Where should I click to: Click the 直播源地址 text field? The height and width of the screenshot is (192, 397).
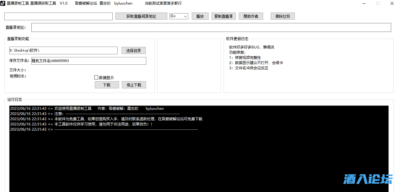211,27
